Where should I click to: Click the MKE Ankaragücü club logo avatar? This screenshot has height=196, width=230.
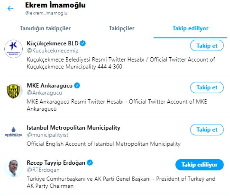[13, 91]
